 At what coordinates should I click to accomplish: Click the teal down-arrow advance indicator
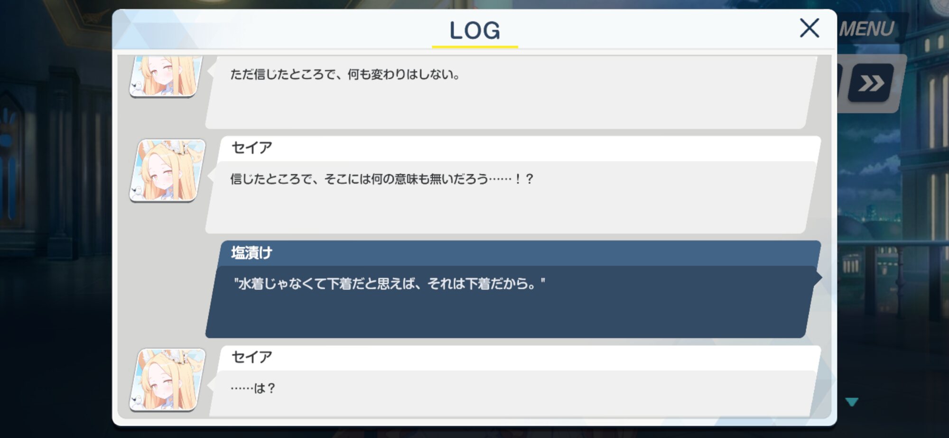852,402
